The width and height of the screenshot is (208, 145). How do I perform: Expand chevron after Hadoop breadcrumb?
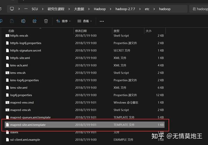click(110, 9)
